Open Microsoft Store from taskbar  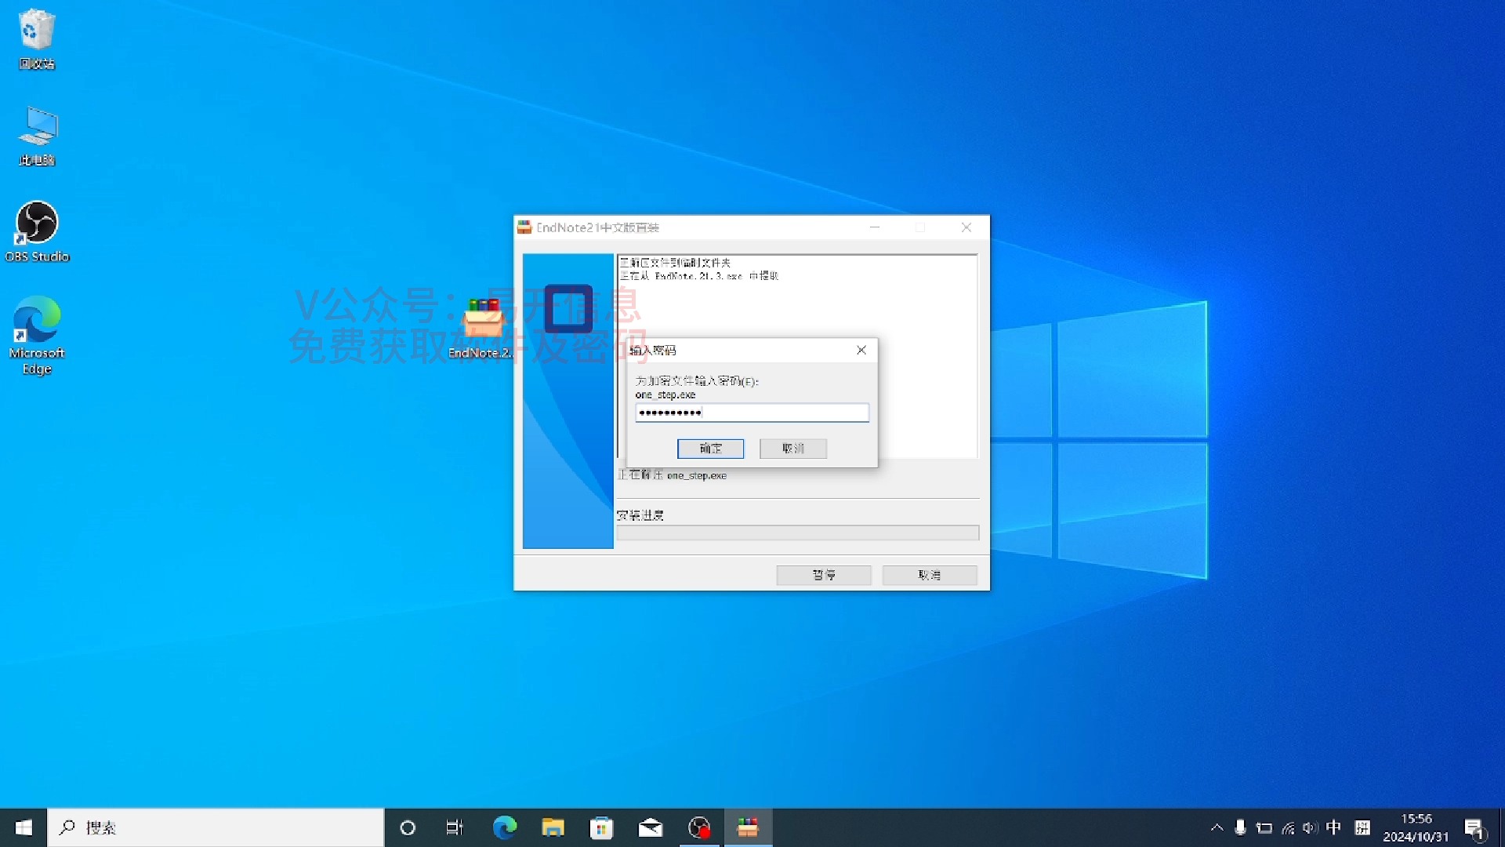click(602, 827)
